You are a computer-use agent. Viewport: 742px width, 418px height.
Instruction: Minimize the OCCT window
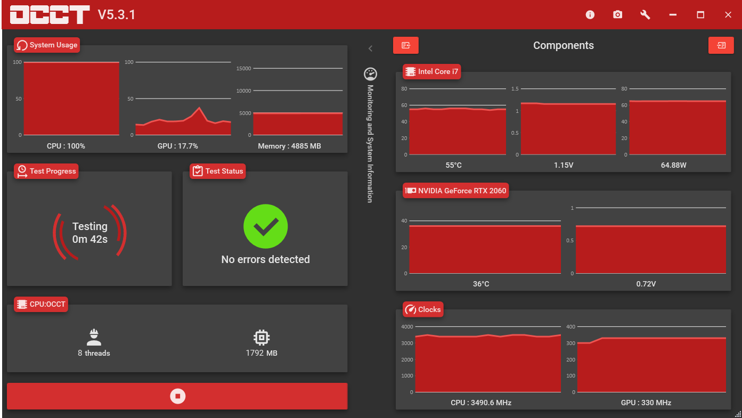[x=673, y=15]
